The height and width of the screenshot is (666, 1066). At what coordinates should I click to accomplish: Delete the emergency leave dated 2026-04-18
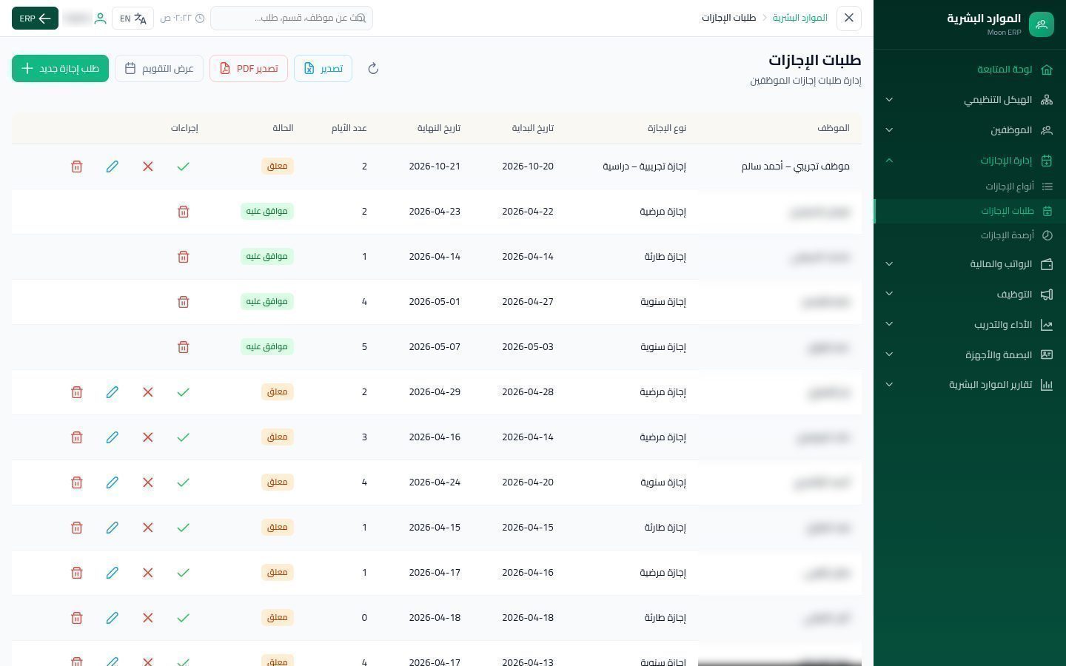77,618
